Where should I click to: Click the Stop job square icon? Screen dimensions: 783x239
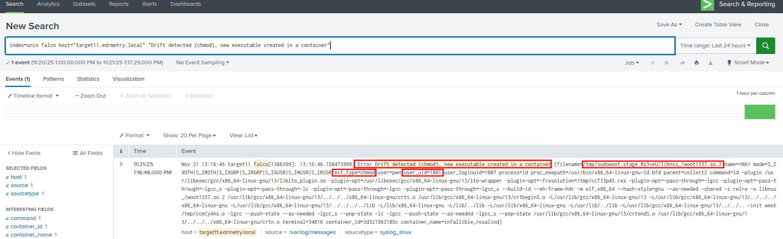tap(666, 63)
